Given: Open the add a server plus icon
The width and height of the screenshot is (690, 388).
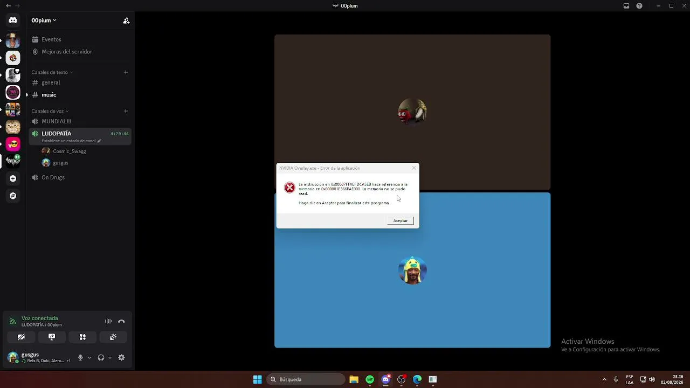Looking at the screenshot, I should tap(13, 178).
